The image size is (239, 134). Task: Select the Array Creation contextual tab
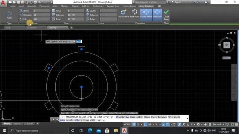pos(146,6)
